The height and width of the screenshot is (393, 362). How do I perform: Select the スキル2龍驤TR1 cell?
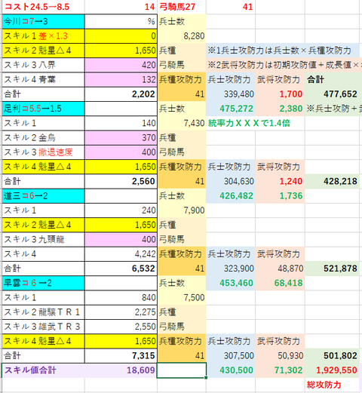43,312
